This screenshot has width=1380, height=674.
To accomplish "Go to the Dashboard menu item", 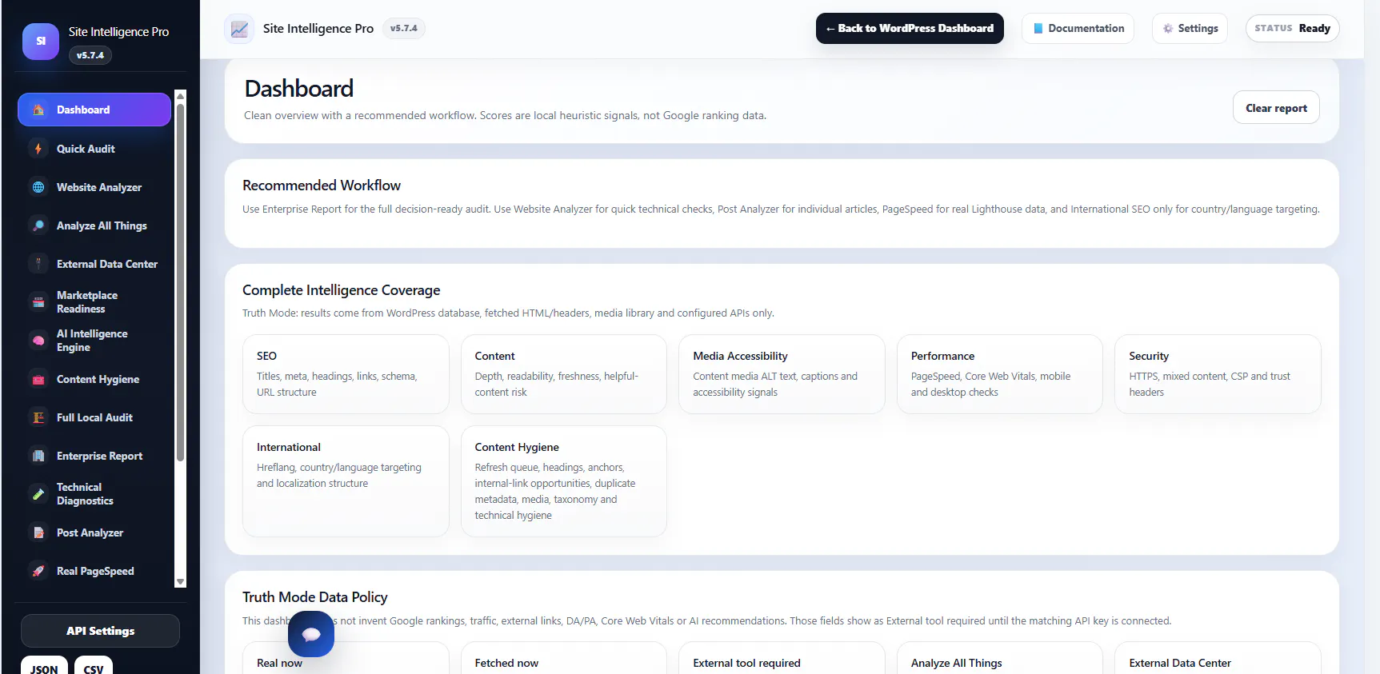I will [94, 110].
